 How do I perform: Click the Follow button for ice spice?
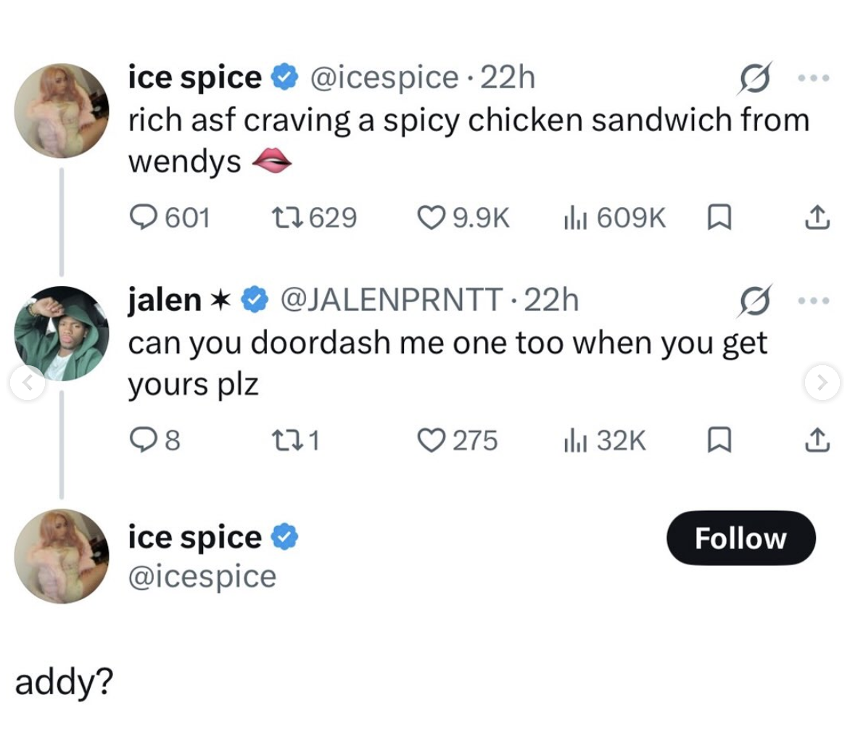(x=740, y=538)
